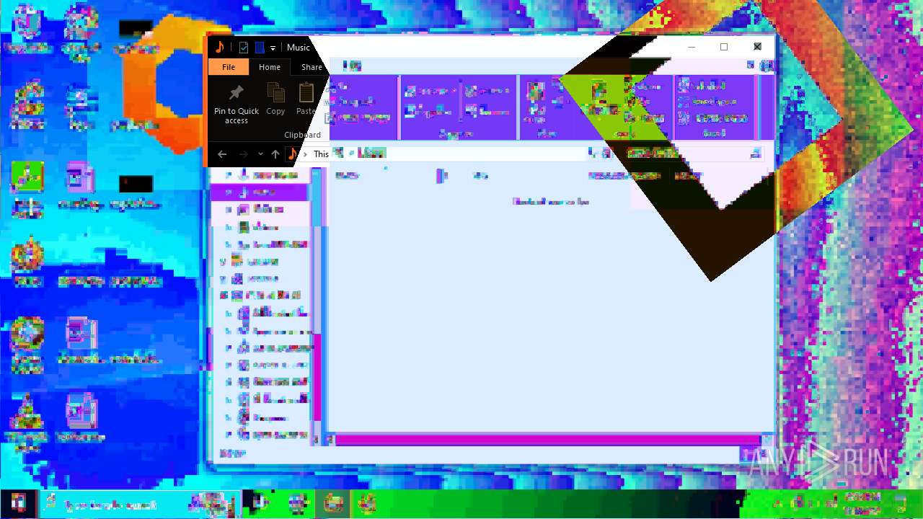Screen dimensions: 923x519
Task: Open the File tab in Music window
Action: click(229, 67)
